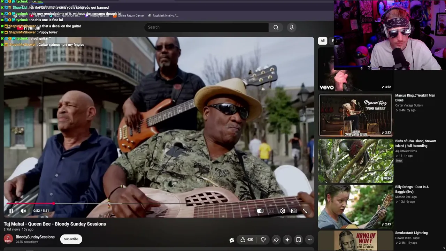Dislike the Taj Mahal video

[x=263, y=240]
